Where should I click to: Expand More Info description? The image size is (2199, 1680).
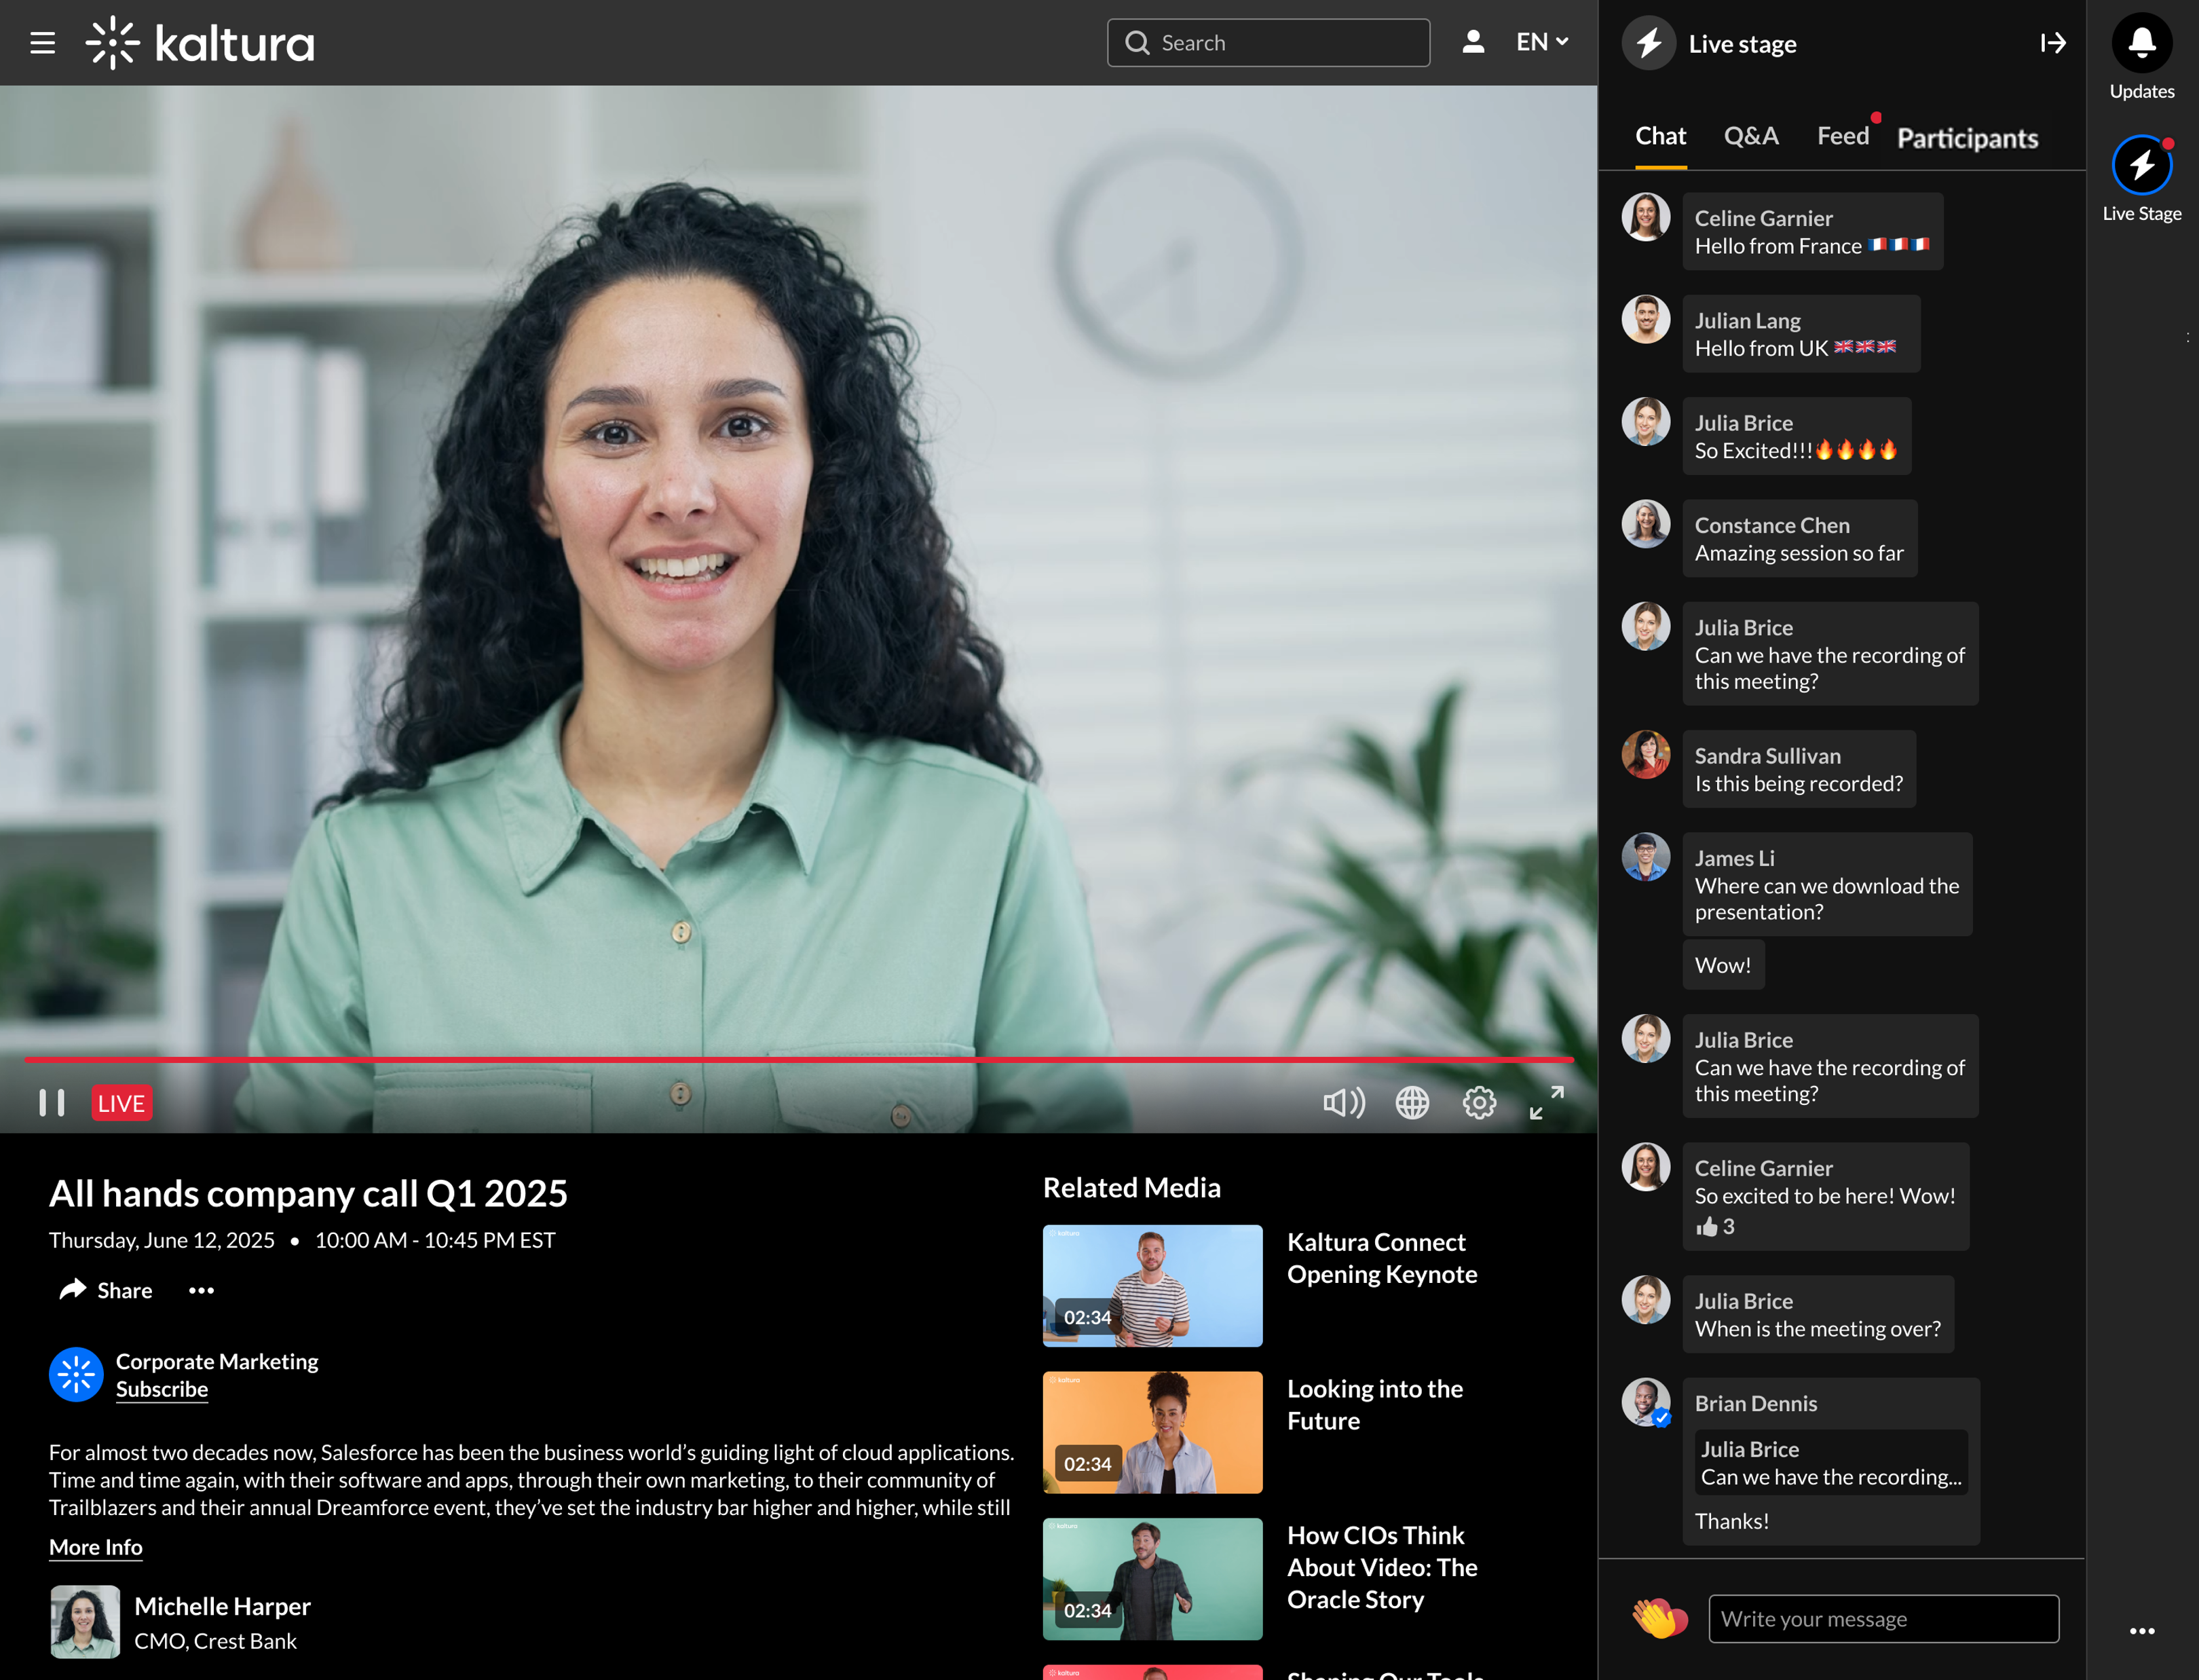point(96,1547)
